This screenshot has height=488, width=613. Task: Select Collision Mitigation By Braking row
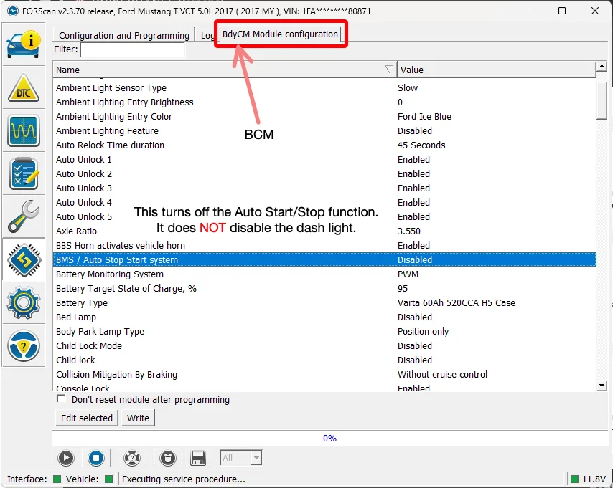pyautogui.click(x=324, y=374)
